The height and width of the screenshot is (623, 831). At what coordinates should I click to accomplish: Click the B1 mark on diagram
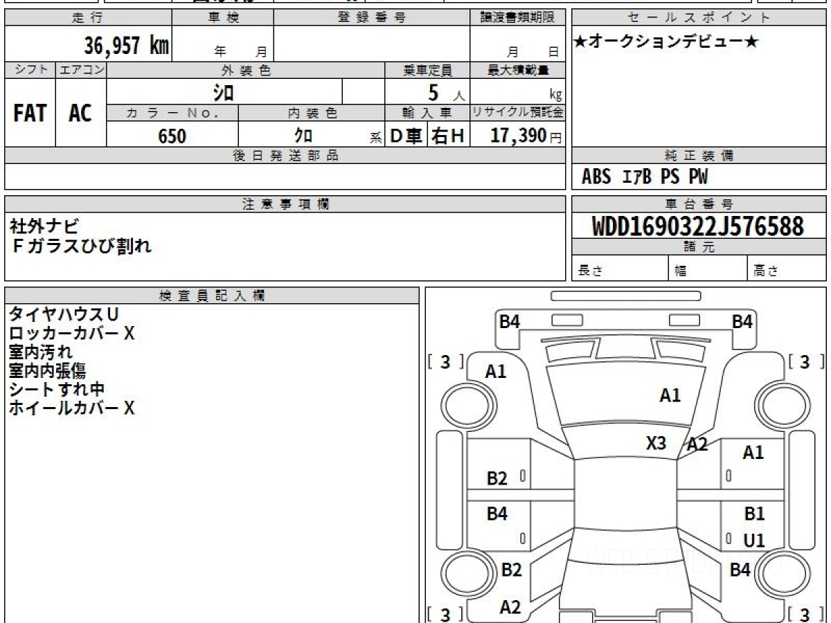click(x=754, y=514)
